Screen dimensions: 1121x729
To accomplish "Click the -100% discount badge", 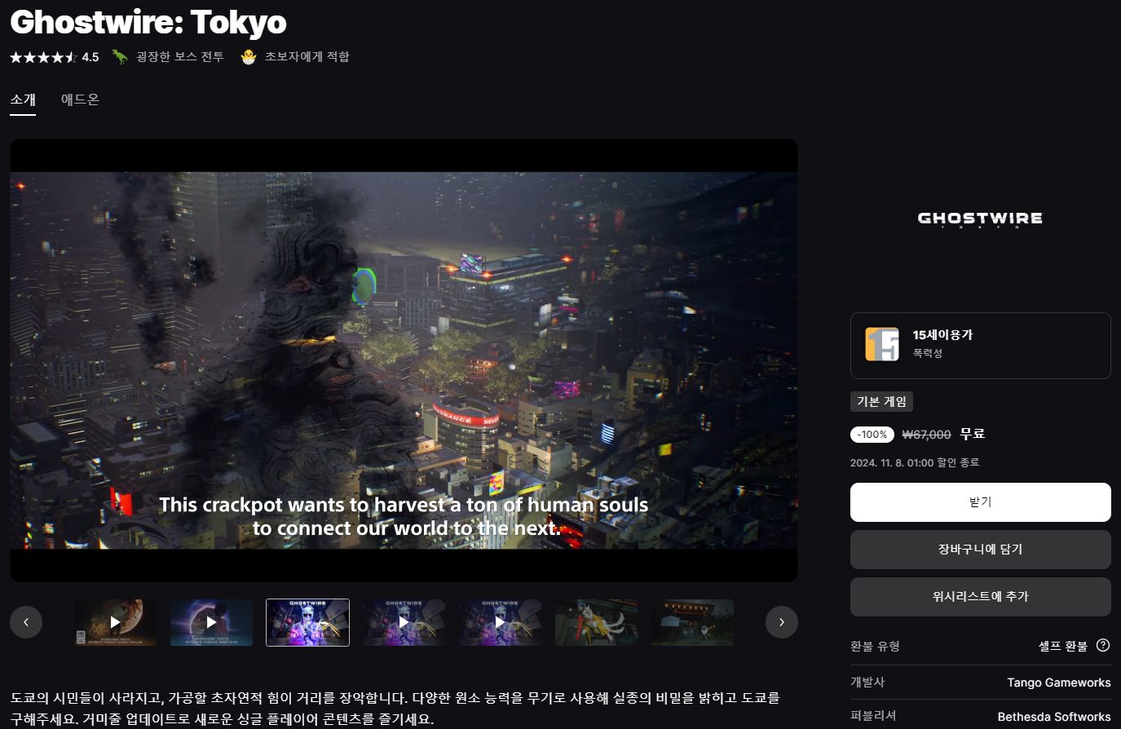I will coord(872,435).
